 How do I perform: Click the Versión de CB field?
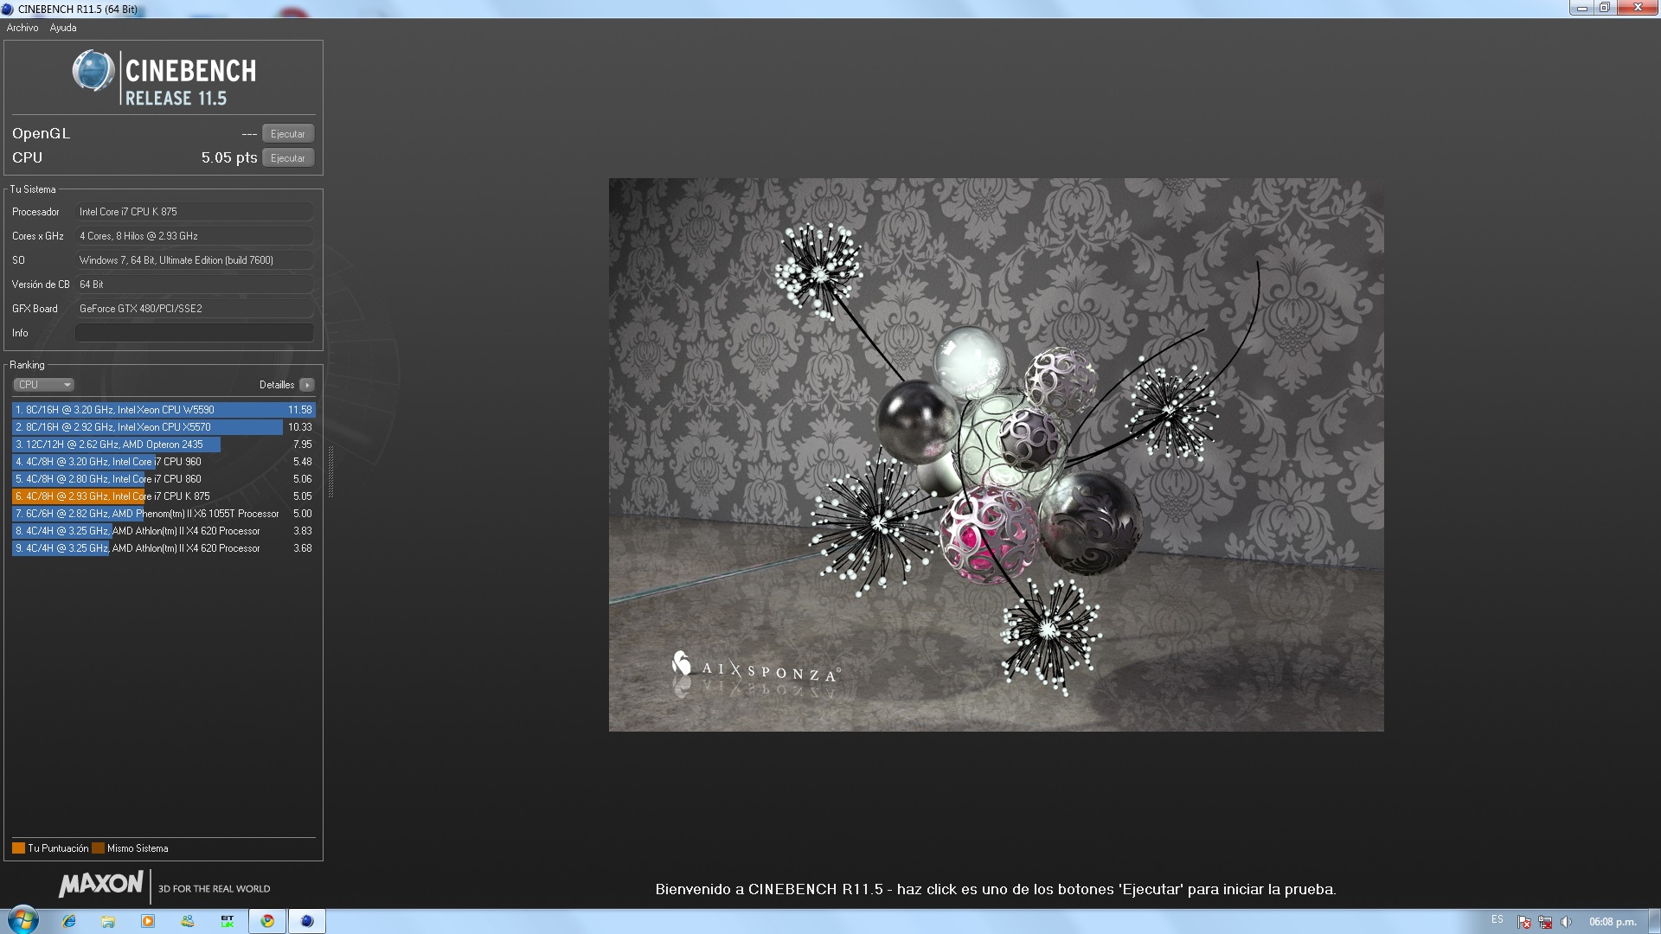click(x=195, y=285)
